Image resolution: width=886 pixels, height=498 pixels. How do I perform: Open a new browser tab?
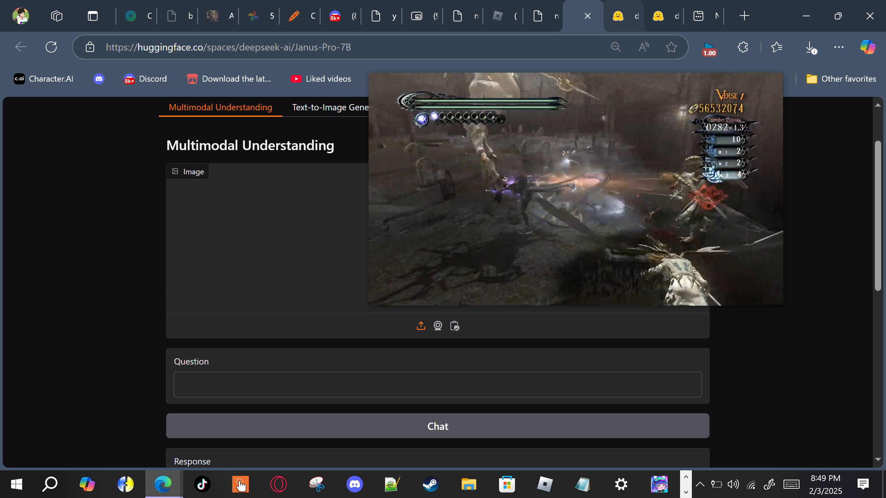tap(744, 16)
